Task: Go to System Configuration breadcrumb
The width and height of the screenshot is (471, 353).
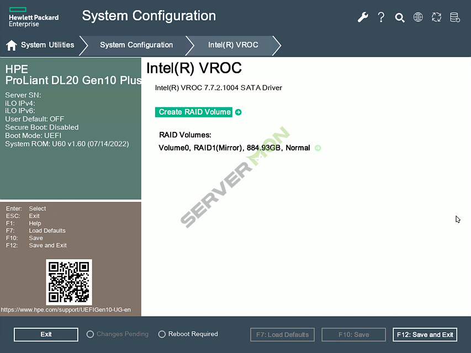Action: pyautogui.click(x=136, y=45)
